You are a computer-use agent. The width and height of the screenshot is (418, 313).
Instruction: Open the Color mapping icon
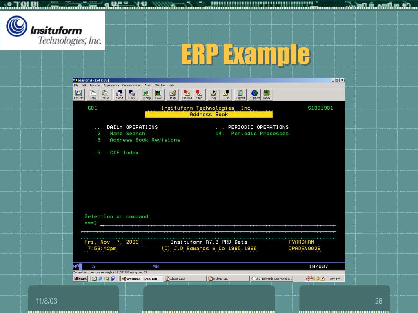(158, 95)
